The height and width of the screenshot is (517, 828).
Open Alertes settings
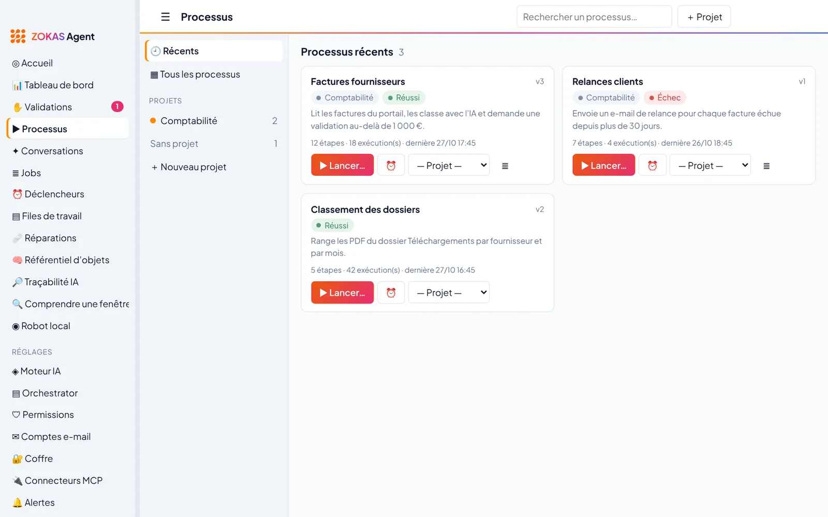point(67,503)
